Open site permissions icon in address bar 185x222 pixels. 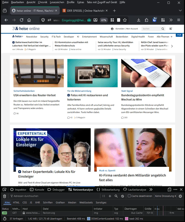[x=49, y=20]
